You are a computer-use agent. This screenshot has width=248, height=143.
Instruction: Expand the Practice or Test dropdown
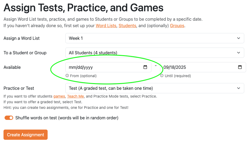pyautogui.click(x=155, y=88)
